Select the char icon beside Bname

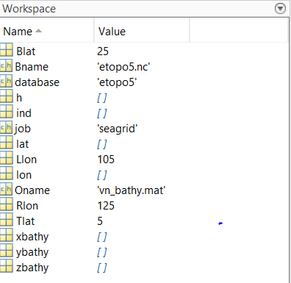click(6, 65)
